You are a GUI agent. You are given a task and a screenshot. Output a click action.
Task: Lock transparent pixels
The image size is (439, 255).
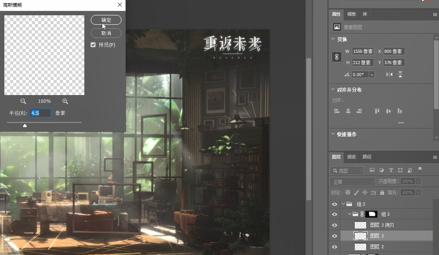[348, 193]
